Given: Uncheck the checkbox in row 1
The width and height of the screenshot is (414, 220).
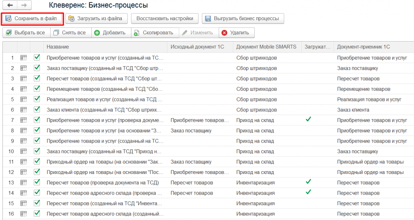Looking at the screenshot, I should tap(37, 57).
